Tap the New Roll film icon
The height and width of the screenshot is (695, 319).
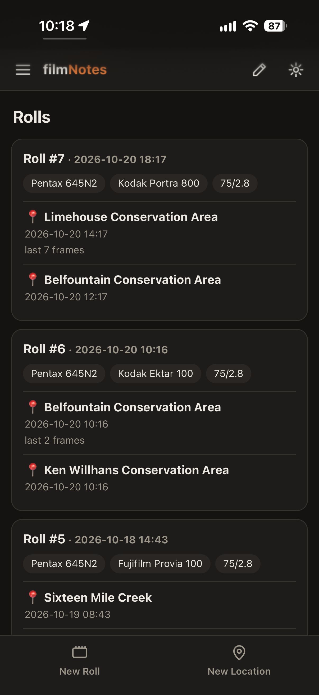click(80, 652)
